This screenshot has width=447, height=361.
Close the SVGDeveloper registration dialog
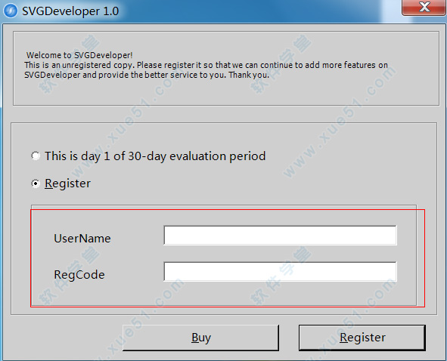424,7
